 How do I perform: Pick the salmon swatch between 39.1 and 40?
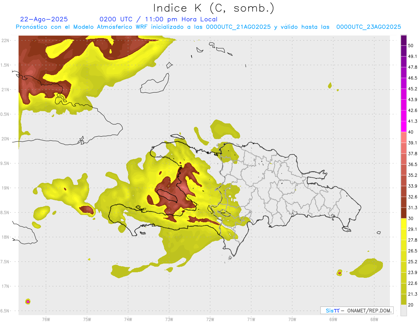click(x=404, y=137)
